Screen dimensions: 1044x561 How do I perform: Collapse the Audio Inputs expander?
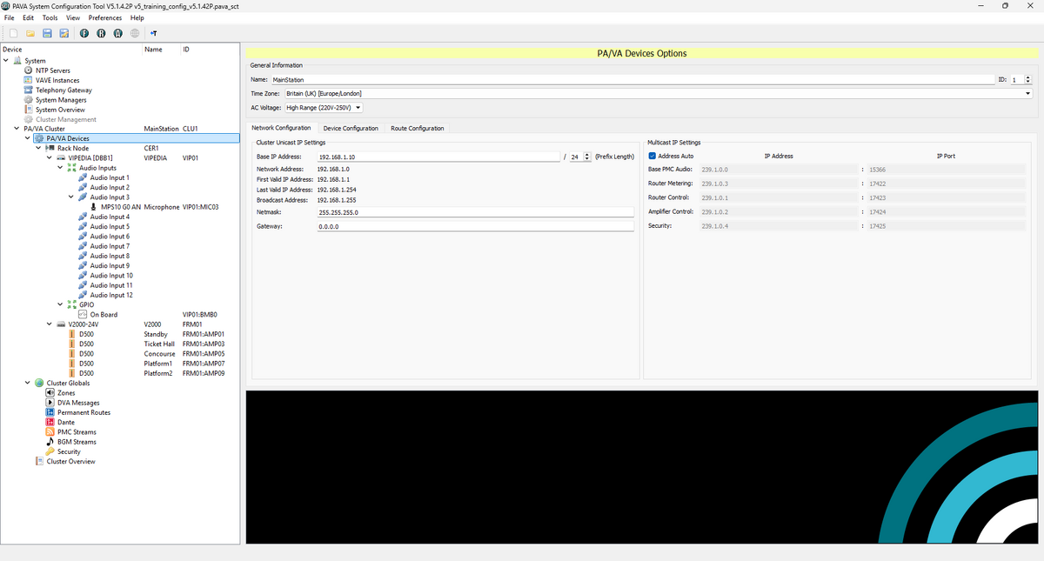pyautogui.click(x=60, y=168)
